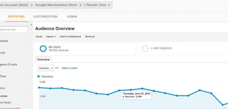This screenshot has width=228, height=109.
Task: Open Real-Time in the sidebar
Action: (x=3, y=76)
